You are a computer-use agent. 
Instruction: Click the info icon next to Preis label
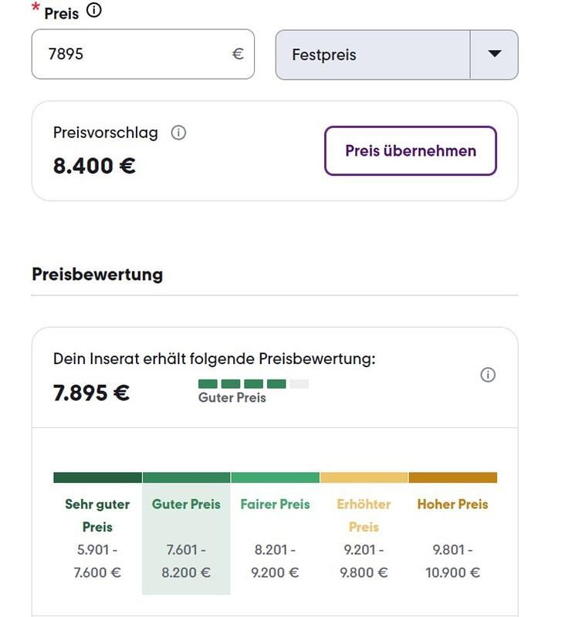94,11
